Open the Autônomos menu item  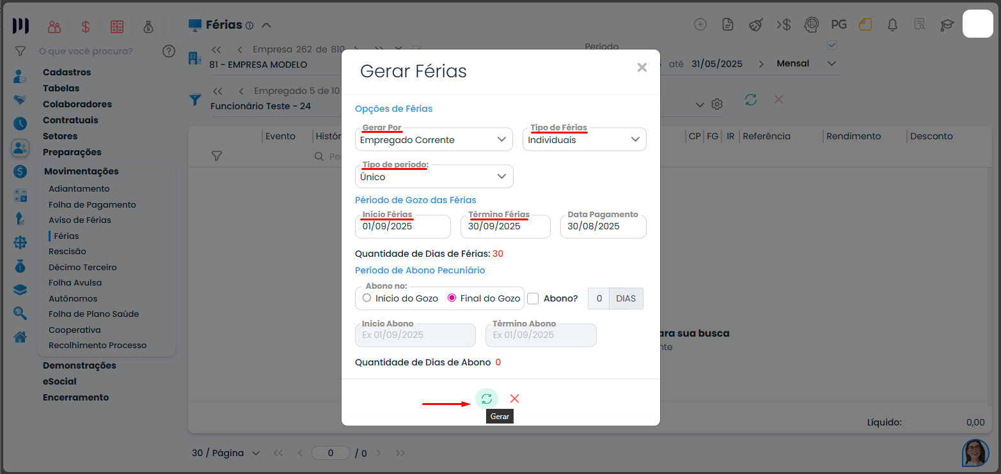(x=73, y=298)
